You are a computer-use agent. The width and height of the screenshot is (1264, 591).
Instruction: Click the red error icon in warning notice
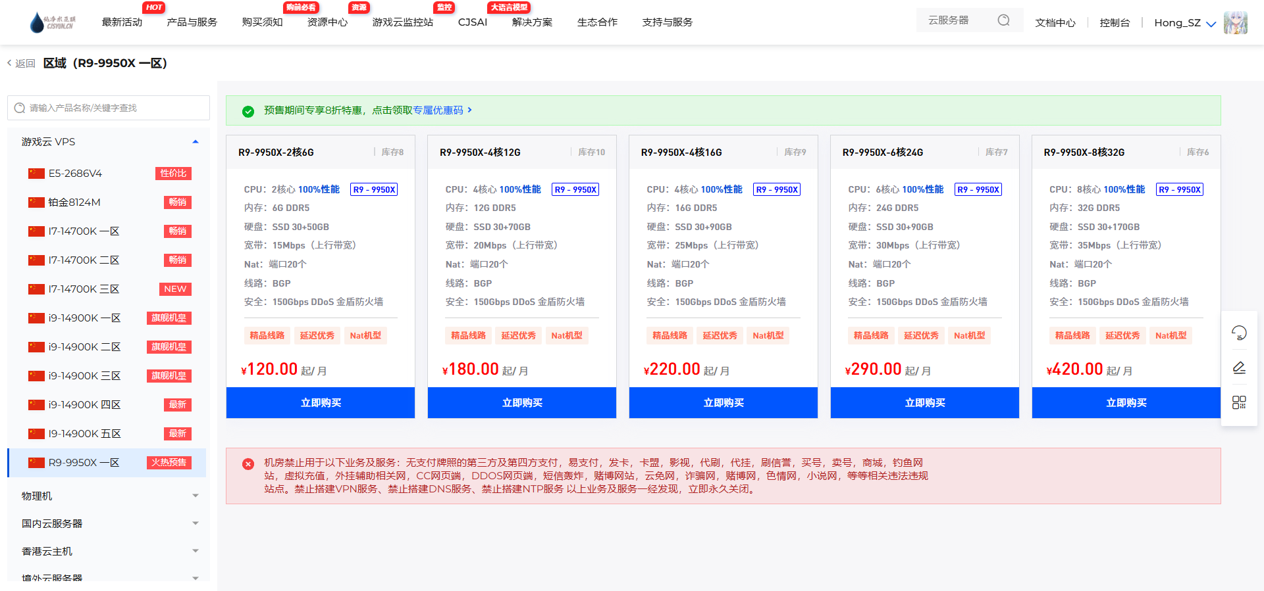tap(248, 463)
